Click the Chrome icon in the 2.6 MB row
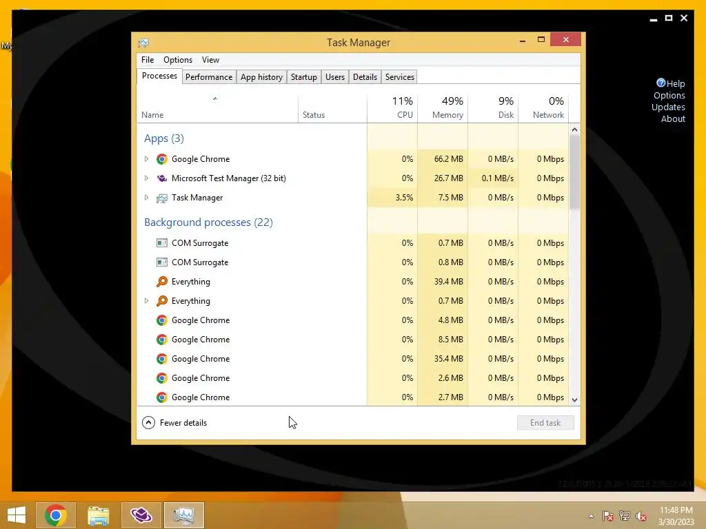706x529 pixels. 161,378
